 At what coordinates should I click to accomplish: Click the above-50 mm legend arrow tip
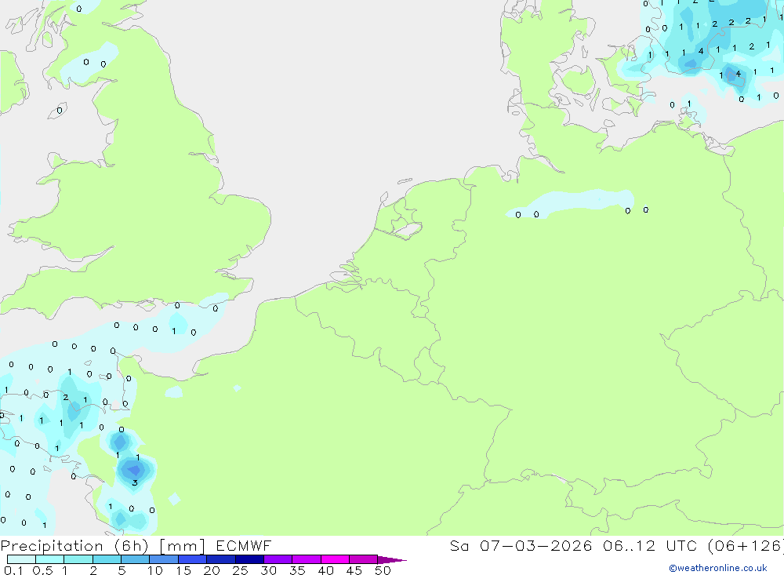(392, 560)
